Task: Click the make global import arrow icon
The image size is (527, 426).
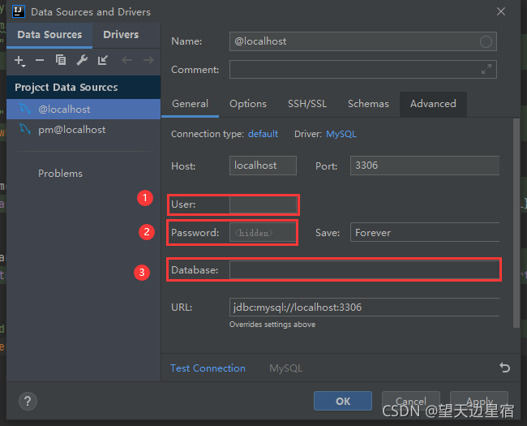Action: pos(102,60)
